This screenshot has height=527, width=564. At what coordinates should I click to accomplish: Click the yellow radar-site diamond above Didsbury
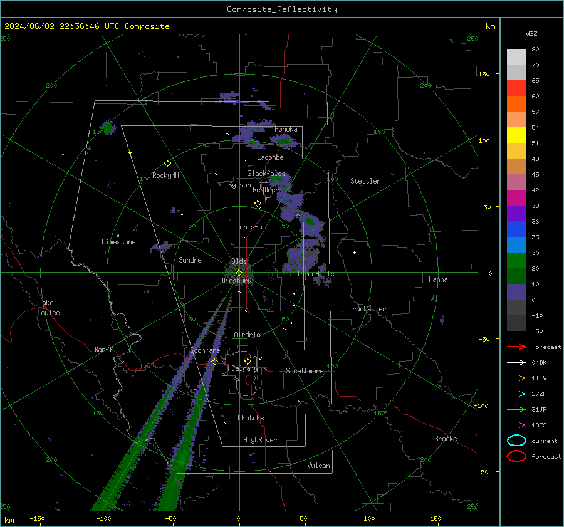(239, 273)
